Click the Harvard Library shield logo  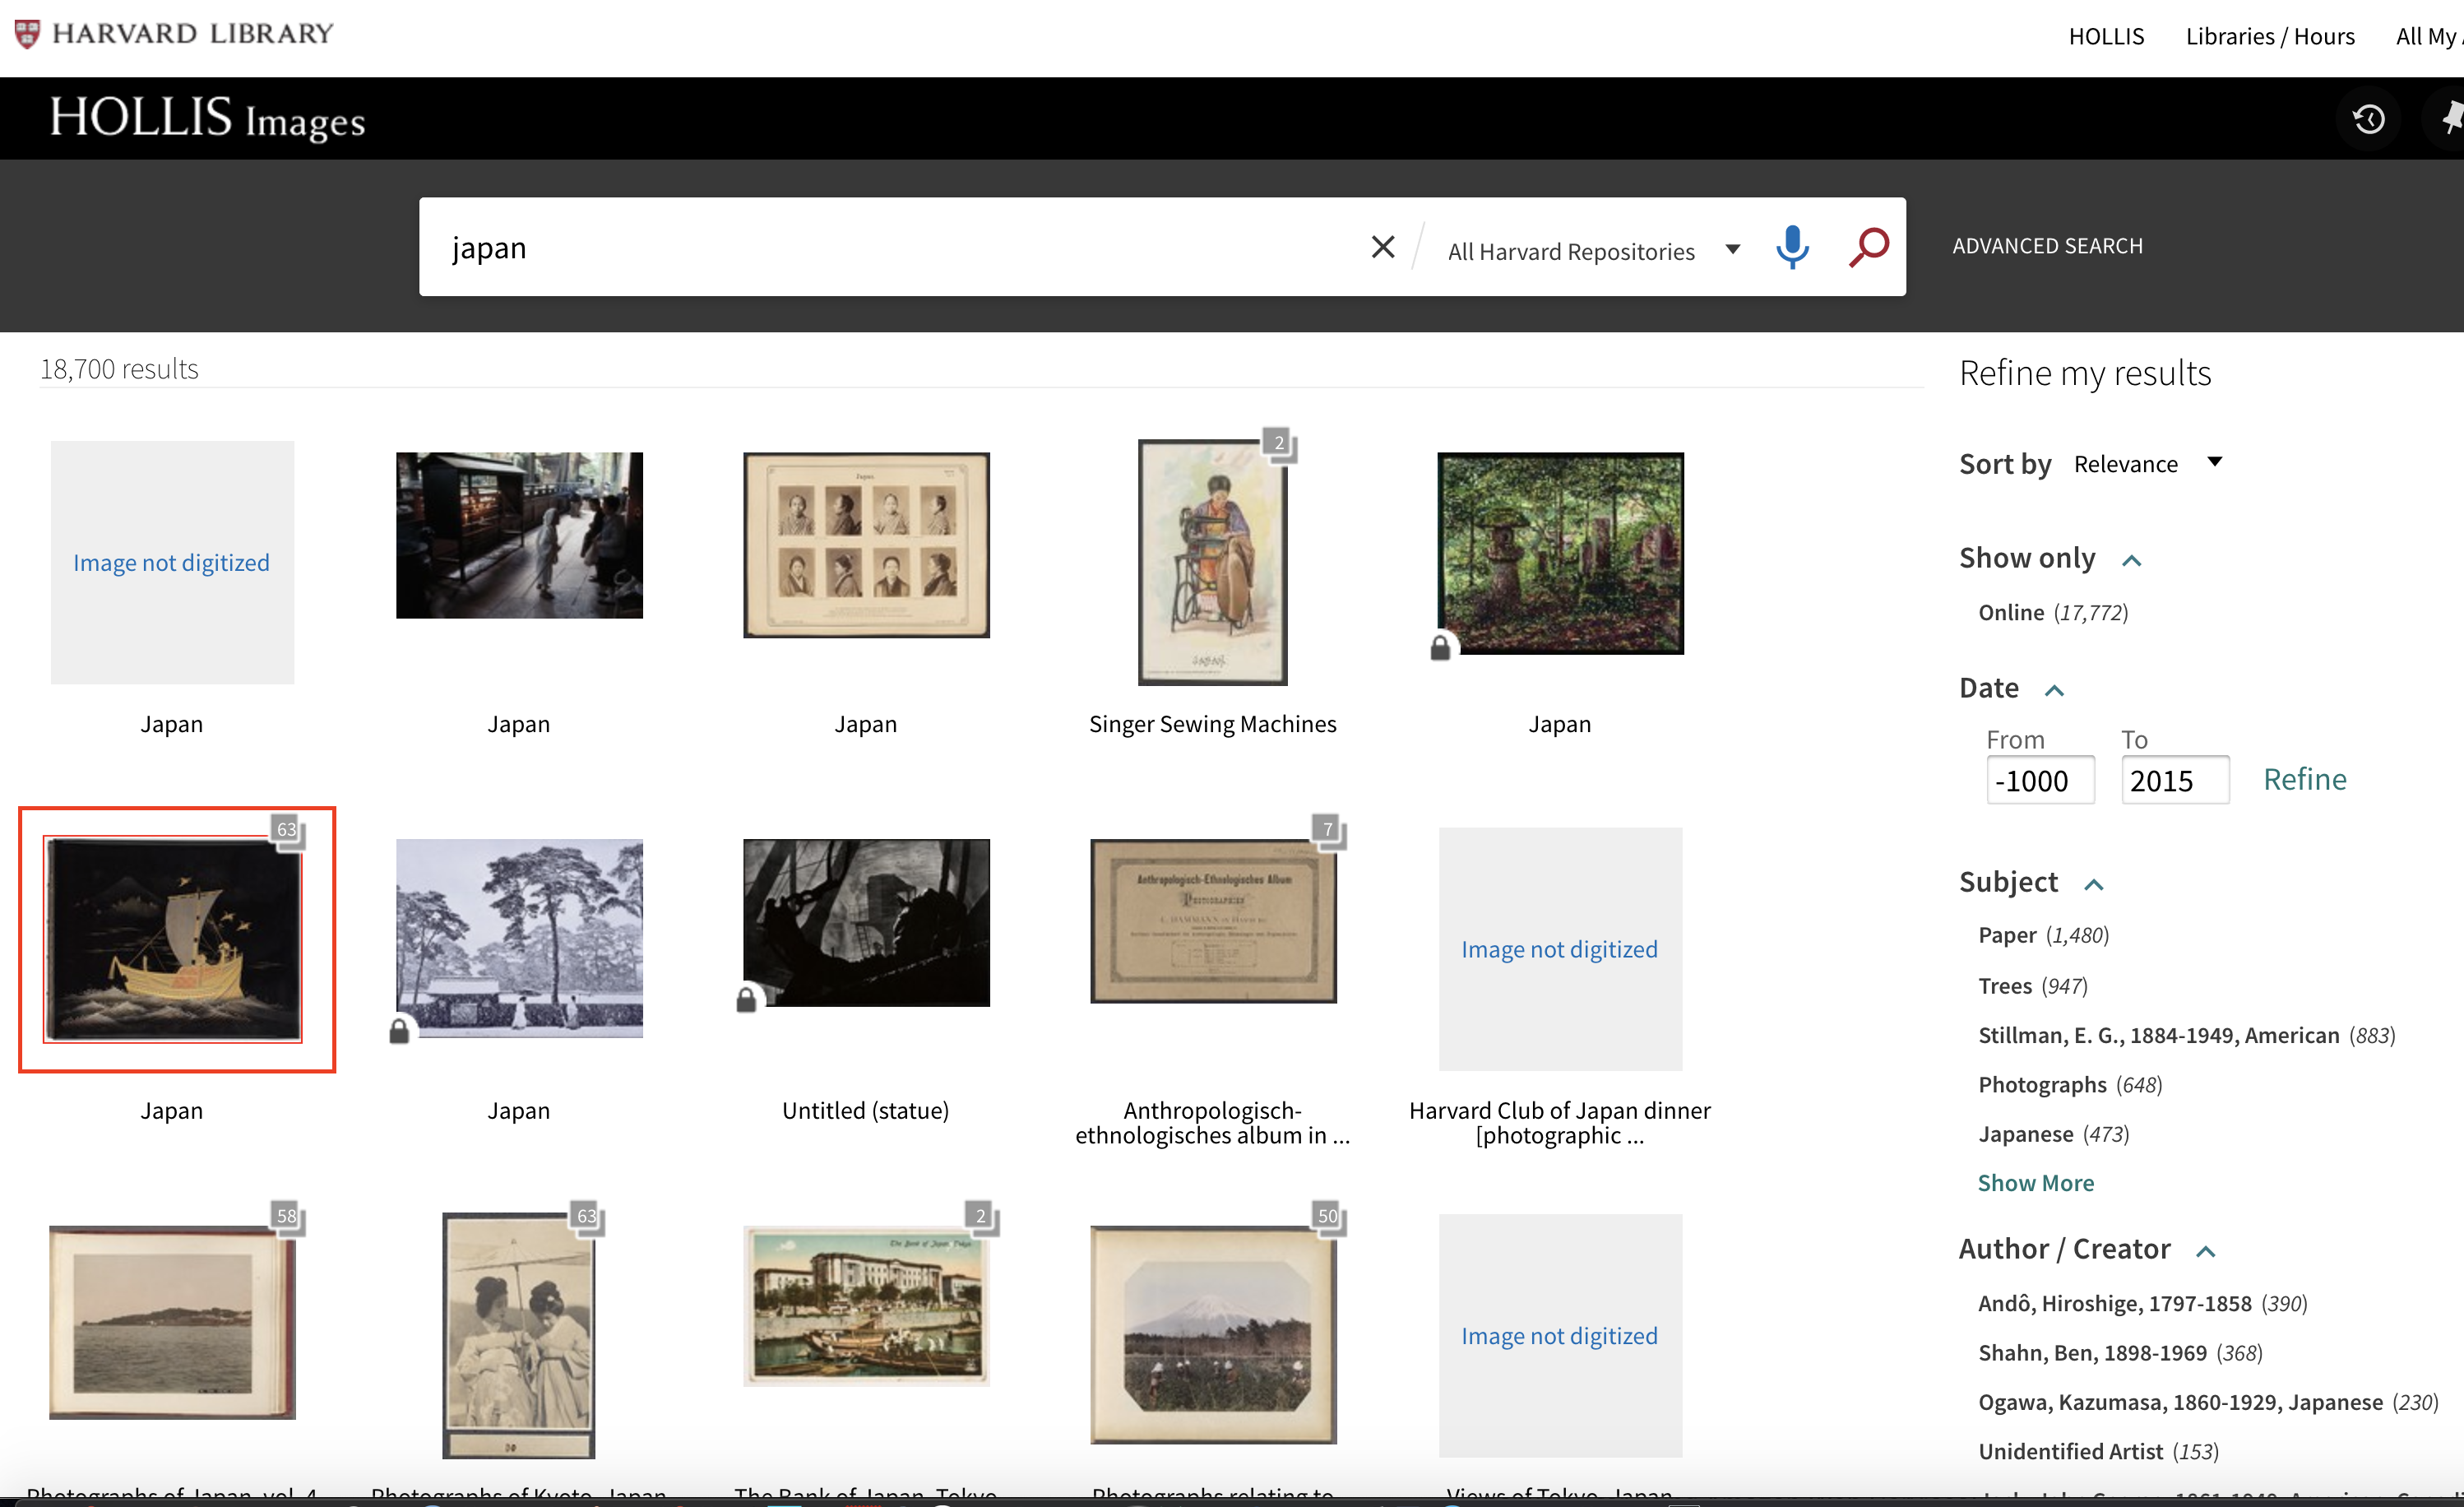[26, 32]
